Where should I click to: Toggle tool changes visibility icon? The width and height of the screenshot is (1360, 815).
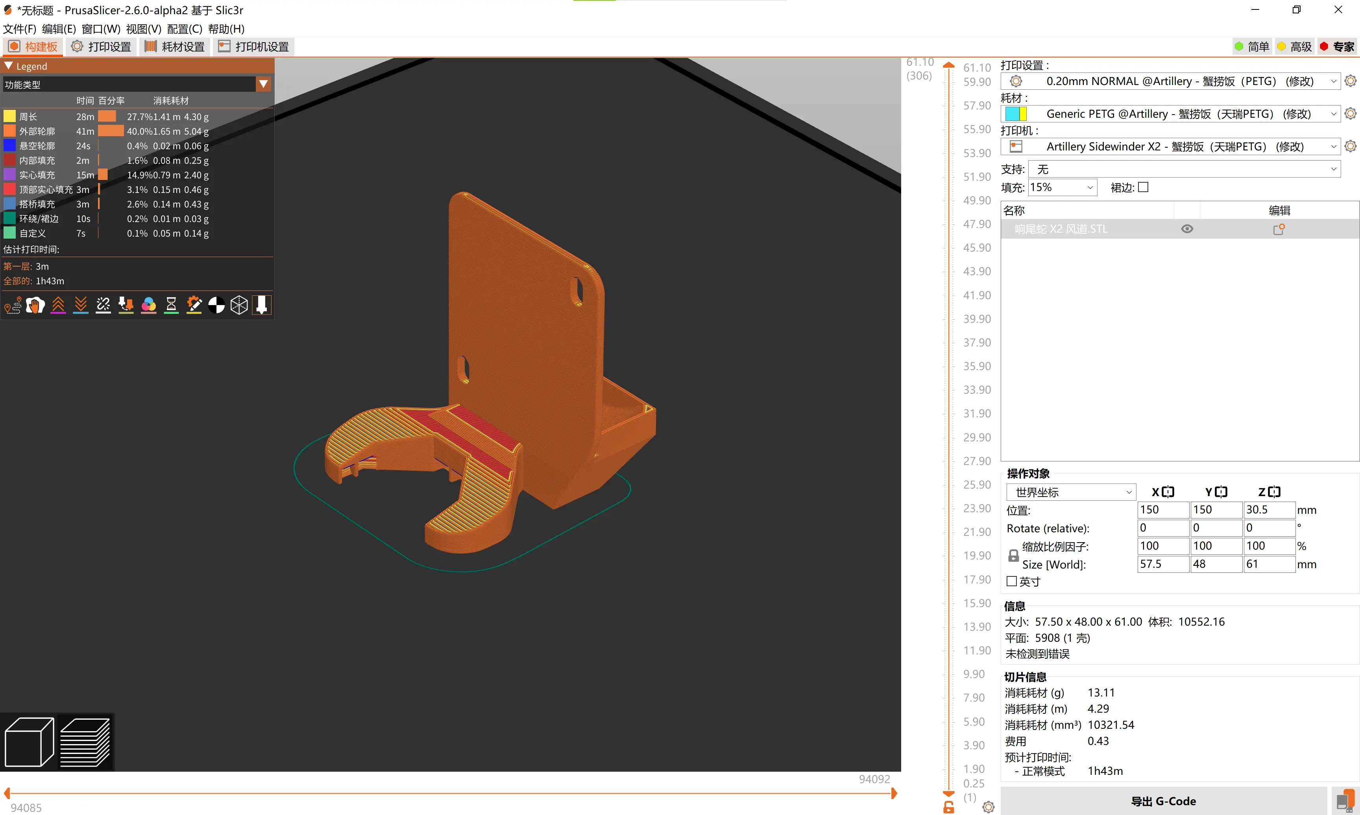tap(126, 306)
